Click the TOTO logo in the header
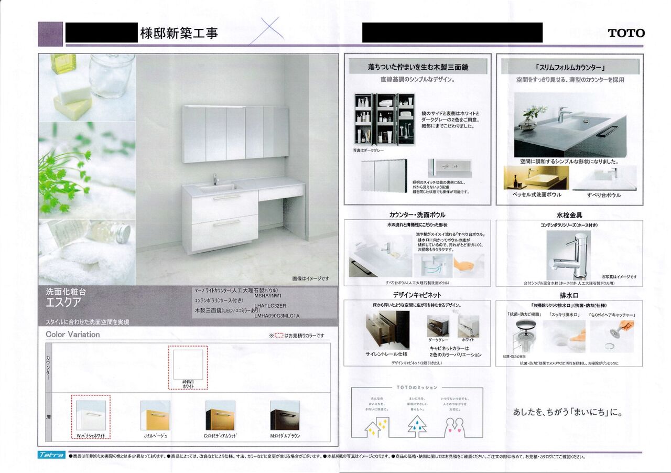The height and width of the screenshot is (473, 671). (626, 33)
